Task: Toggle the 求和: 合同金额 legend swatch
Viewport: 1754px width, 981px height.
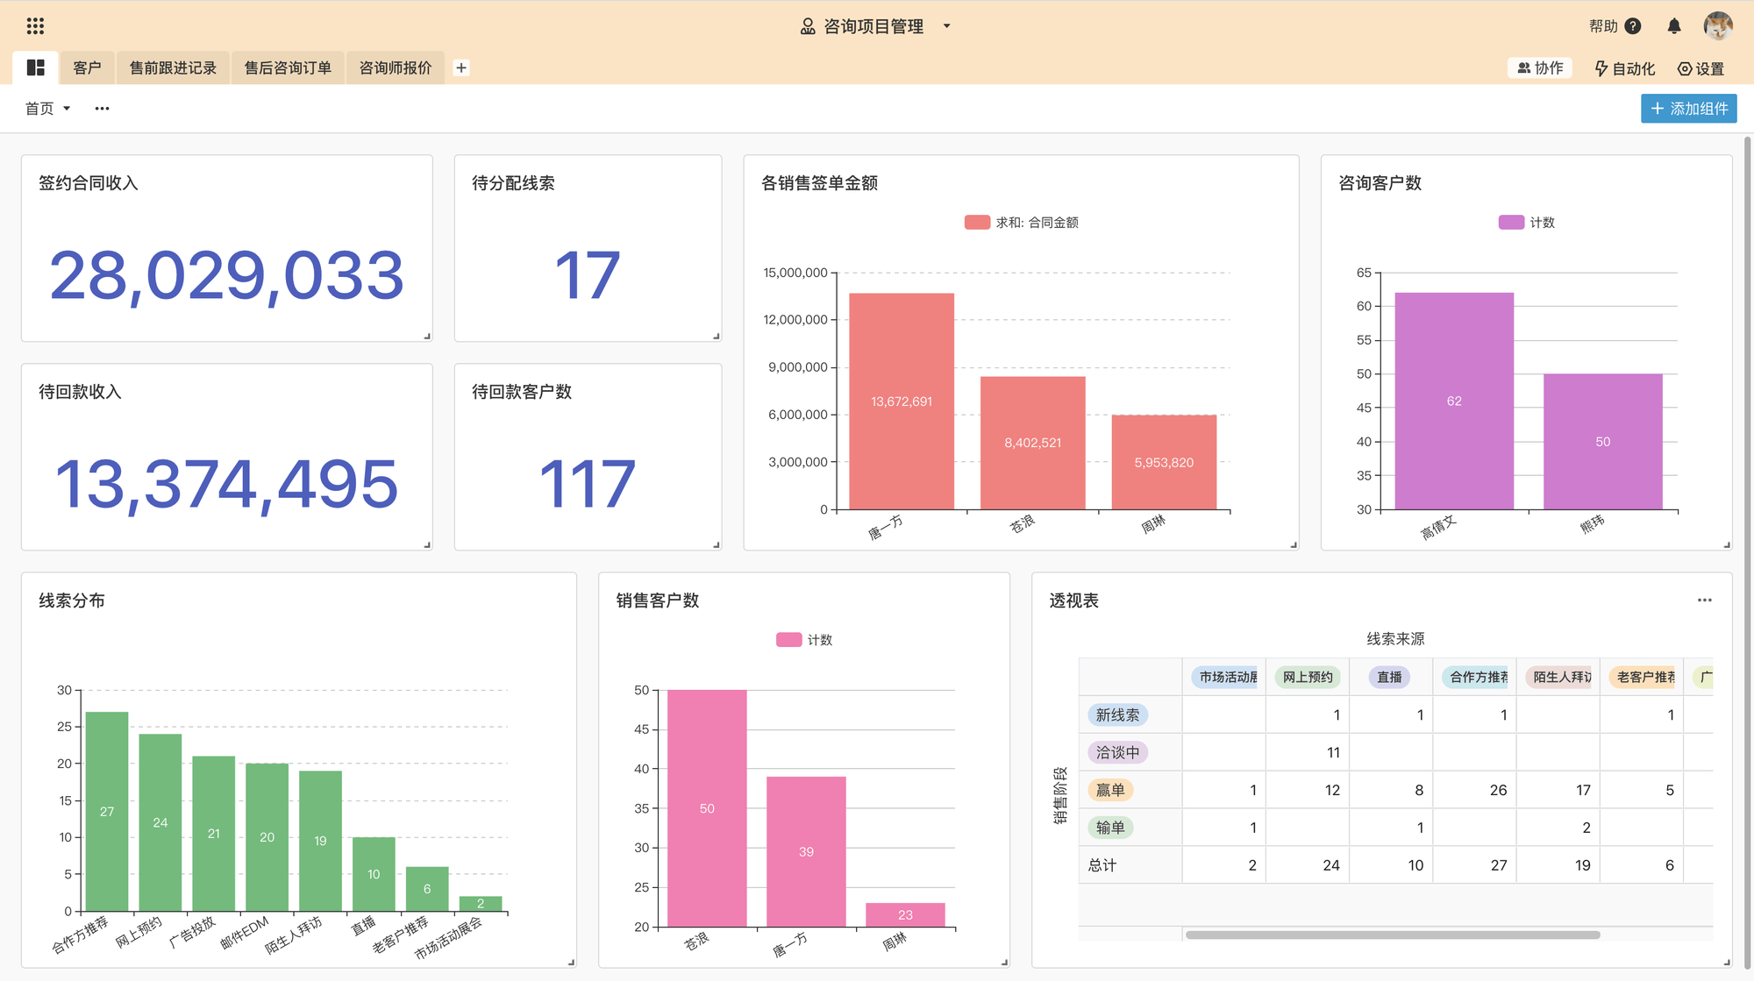Action: 977,223
